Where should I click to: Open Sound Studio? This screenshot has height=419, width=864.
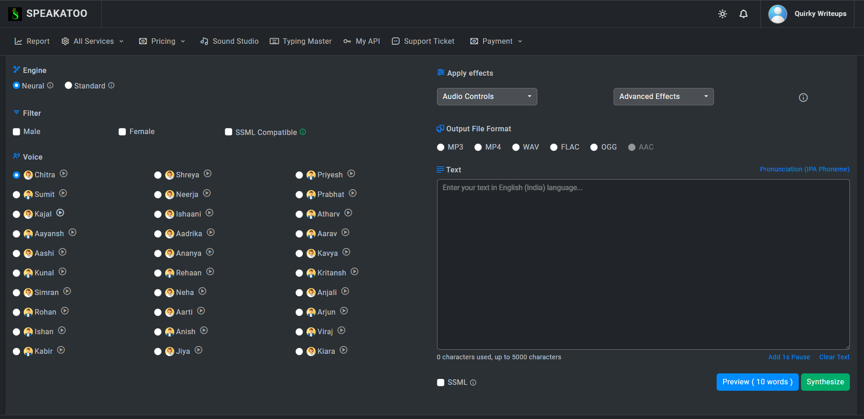coord(229,41)
